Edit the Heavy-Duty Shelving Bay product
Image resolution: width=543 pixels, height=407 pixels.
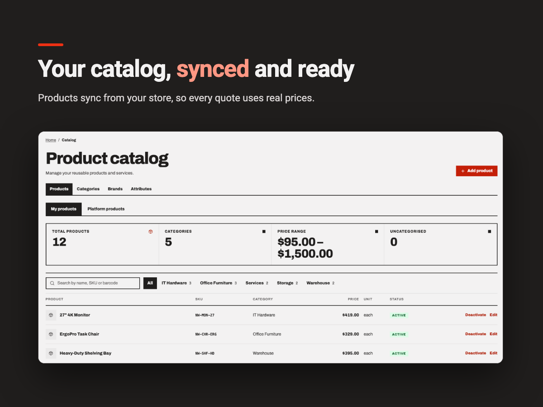pyautogui.click(x=493, y=353)
